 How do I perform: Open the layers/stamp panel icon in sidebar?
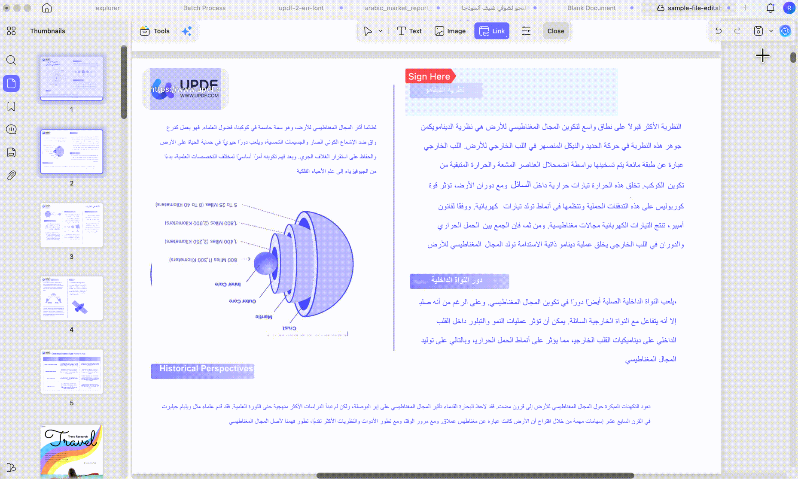[x=11, y=152]
